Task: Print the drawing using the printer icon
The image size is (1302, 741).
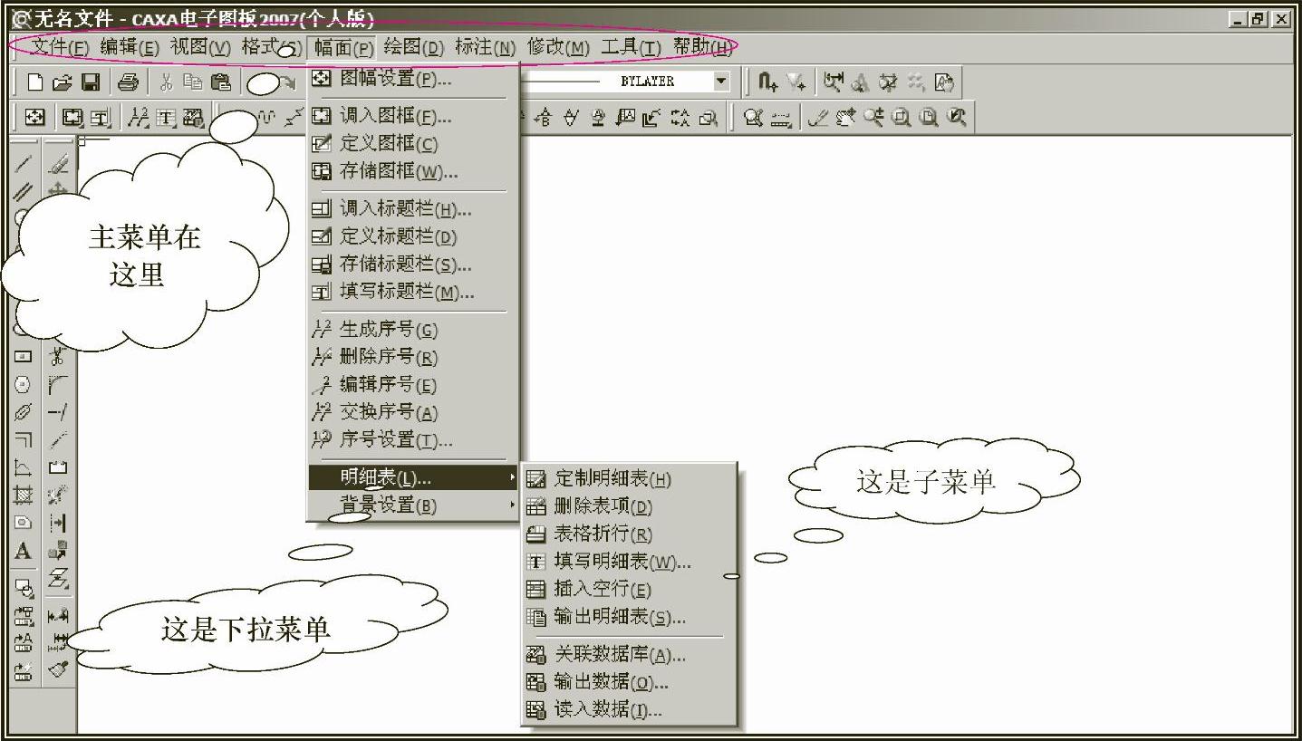Action: click(x=128, y=82)
